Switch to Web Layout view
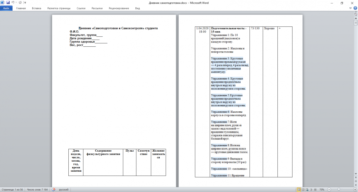This screenshot has height=192, width=358. (x=307, y=190)
